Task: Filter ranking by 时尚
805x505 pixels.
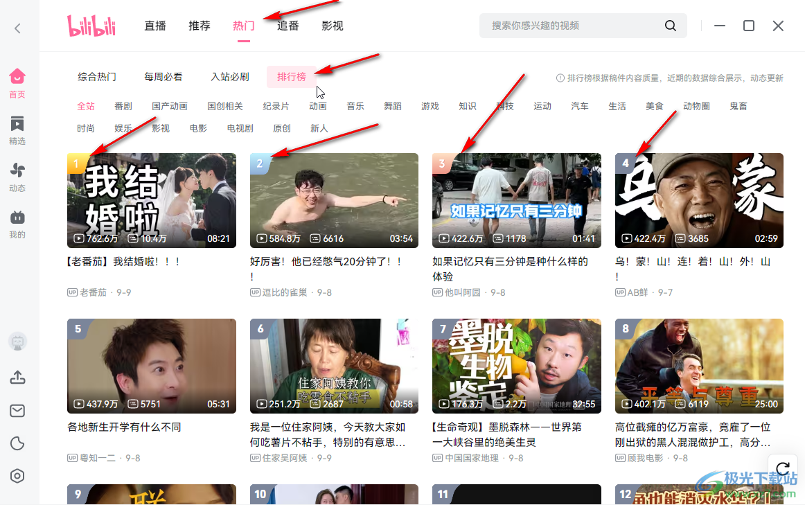Action: point(86,128)
